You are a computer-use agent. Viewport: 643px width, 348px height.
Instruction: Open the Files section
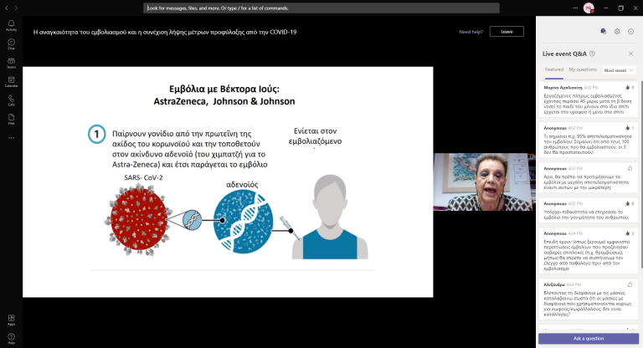(11, 119)
